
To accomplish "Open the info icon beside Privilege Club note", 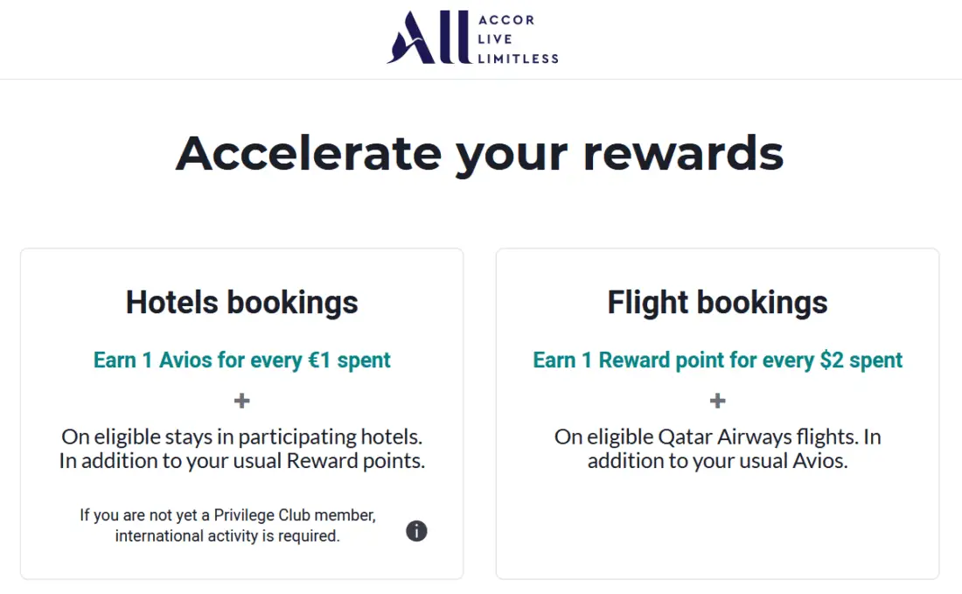I will pyautogui.click(x=417, y=531).
